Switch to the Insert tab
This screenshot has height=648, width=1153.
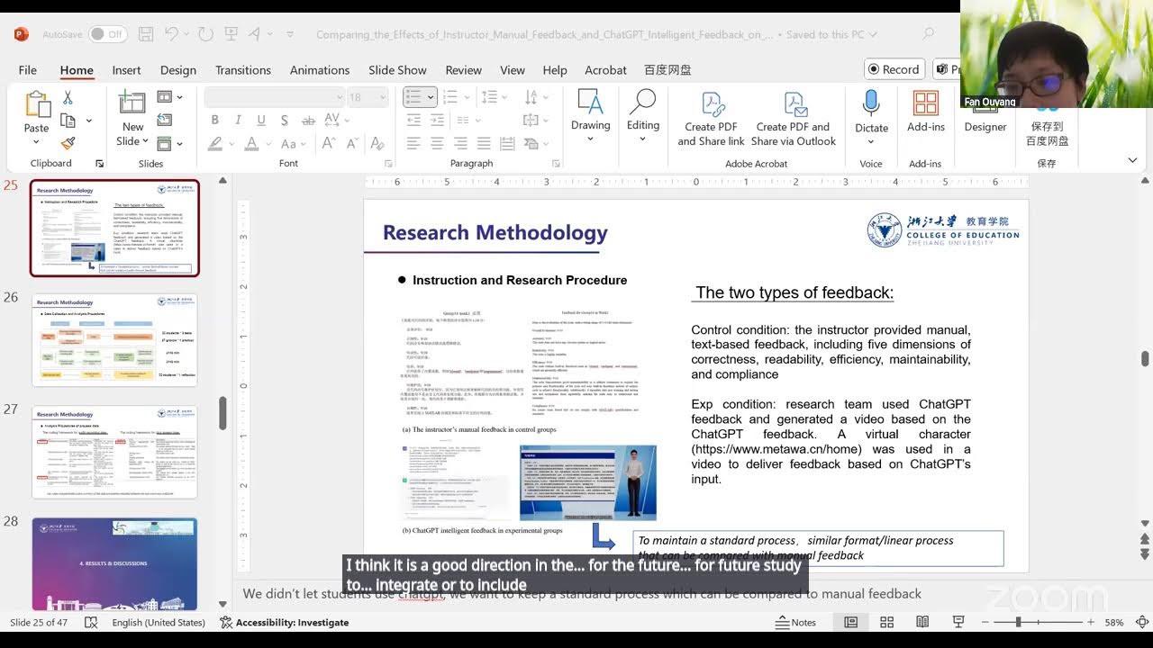pyautogui.click(x=126, y=70)
